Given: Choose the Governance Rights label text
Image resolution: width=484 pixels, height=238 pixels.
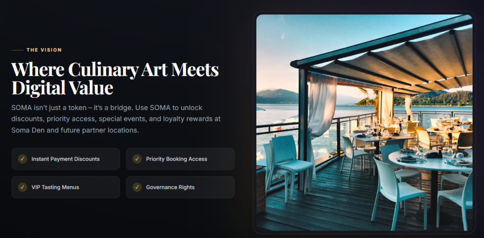Looking at the screenshot, I should [170, 187].
